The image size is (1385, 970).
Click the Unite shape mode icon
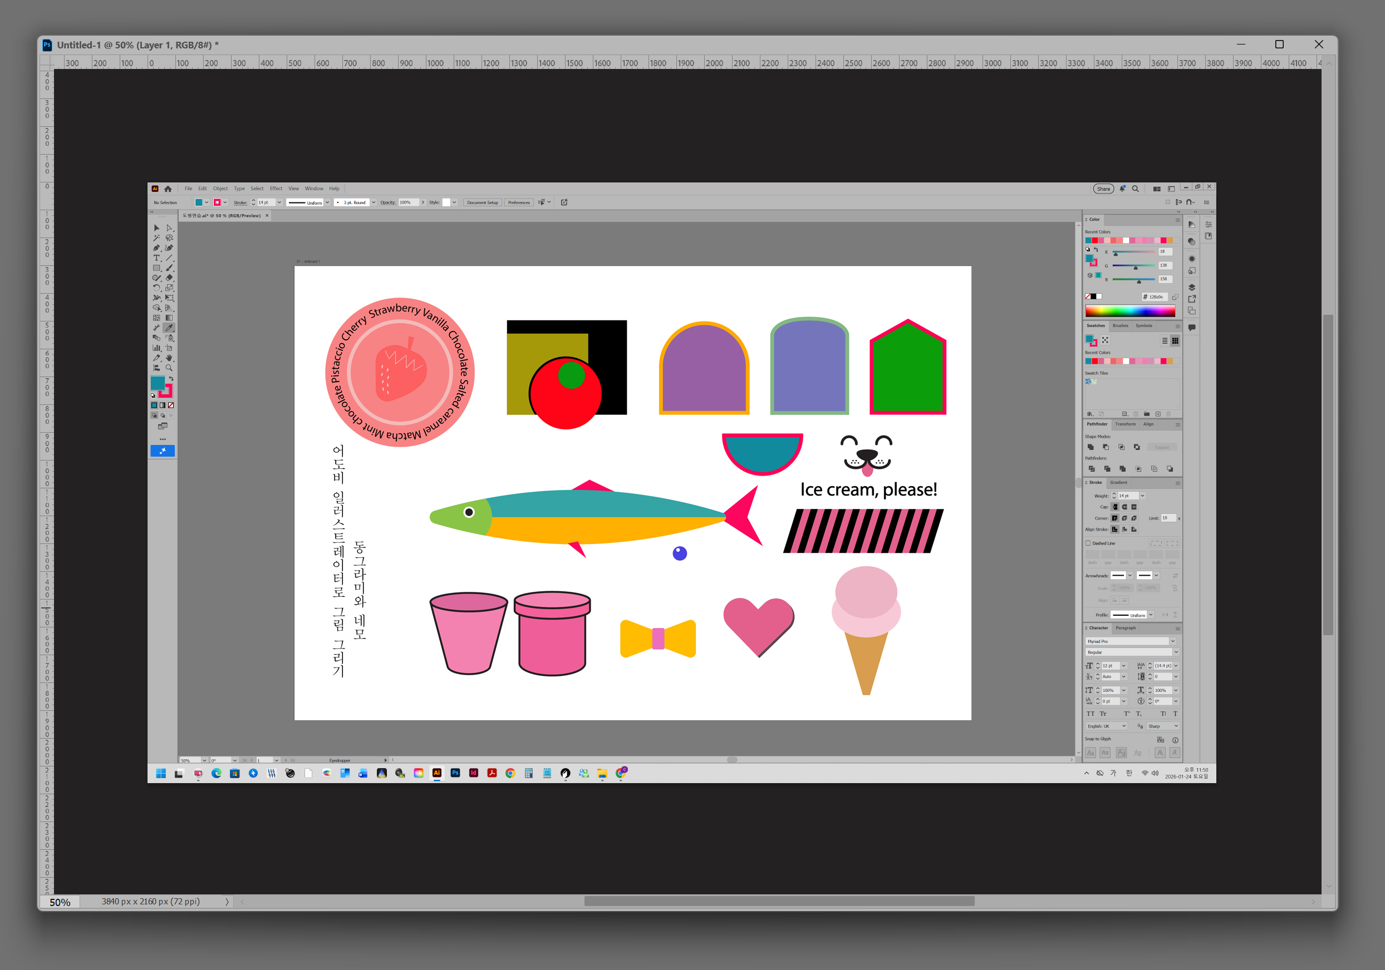tap(1091, 447)
